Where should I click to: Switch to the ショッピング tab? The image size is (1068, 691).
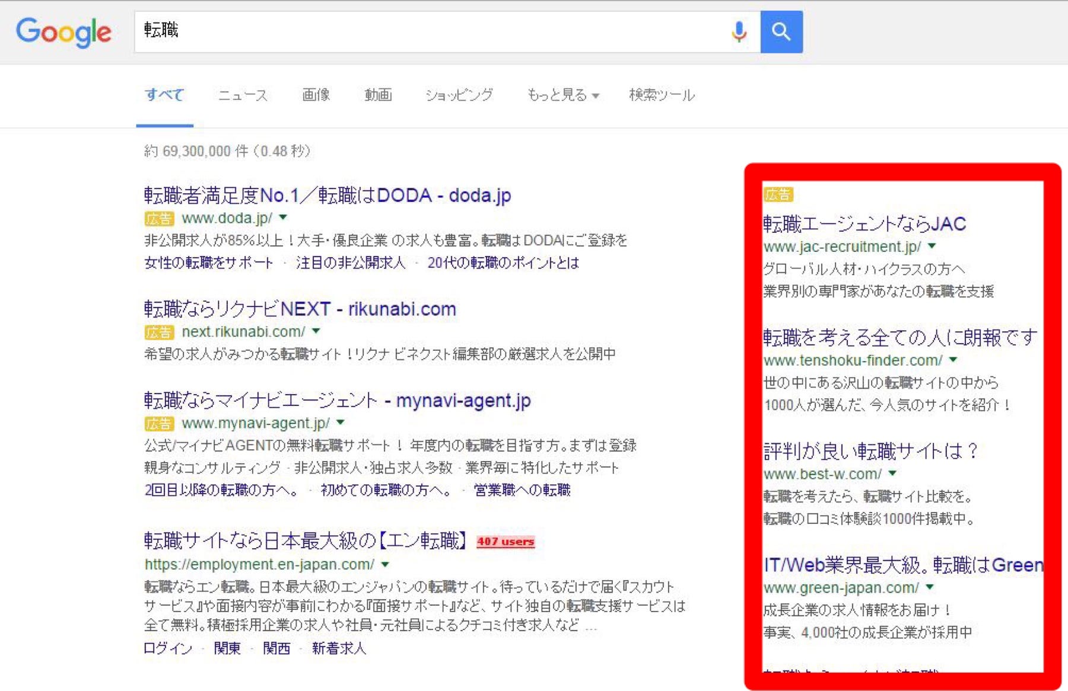[x=459, y=95]
